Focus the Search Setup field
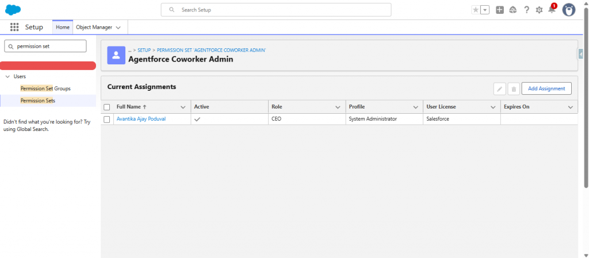 276,10
